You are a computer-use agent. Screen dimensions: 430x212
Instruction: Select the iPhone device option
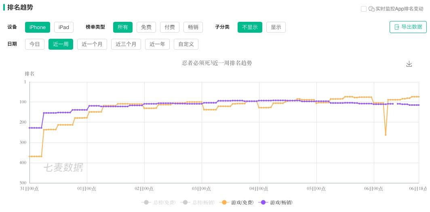coord(38,27)
